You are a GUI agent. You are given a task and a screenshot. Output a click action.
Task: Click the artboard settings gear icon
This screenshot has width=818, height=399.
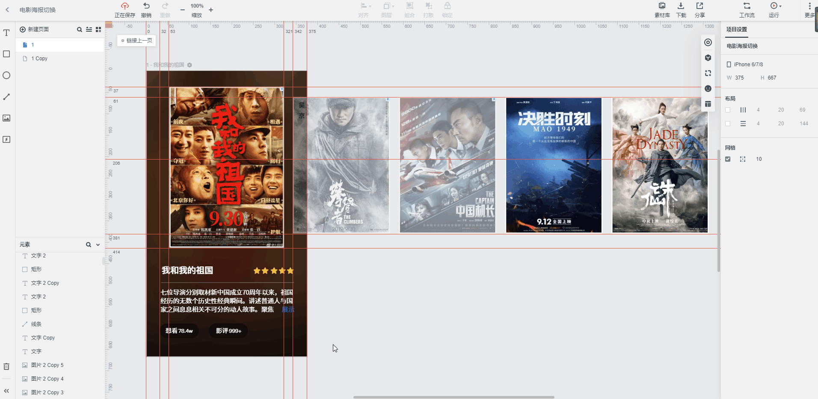[x=190, y=65]
